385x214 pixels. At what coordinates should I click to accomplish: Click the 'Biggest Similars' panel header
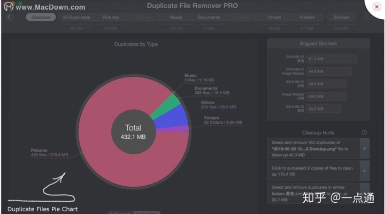[x=318, y=44]
